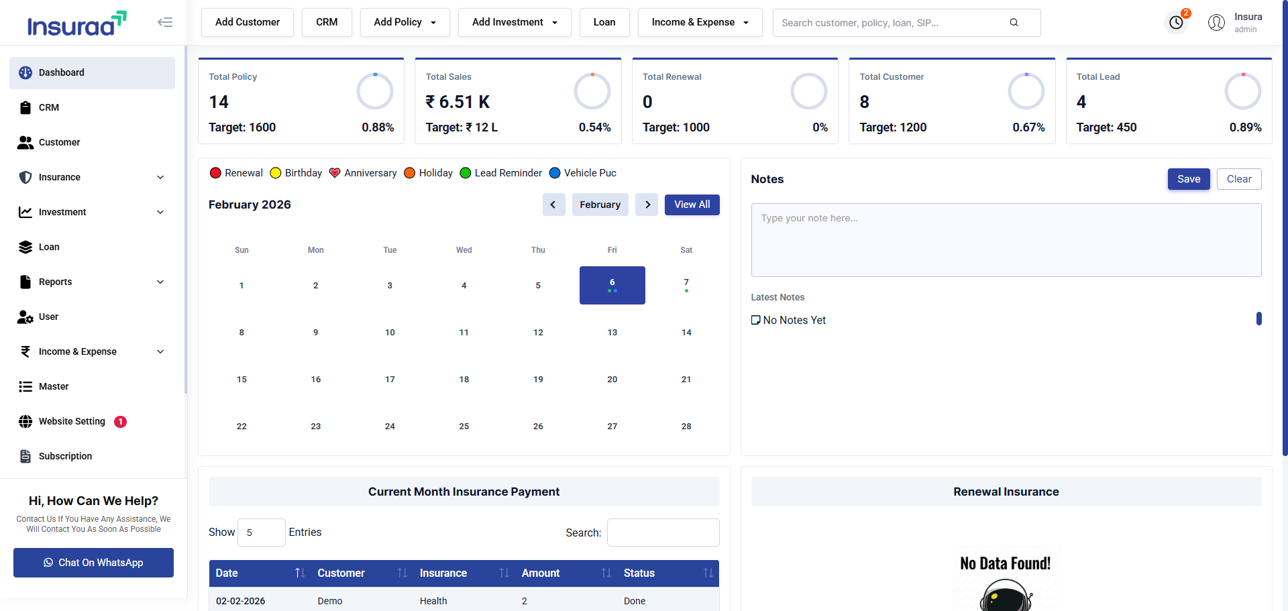Go to previous month in calendar
1288x611 pixels.
tap(553, 205)
